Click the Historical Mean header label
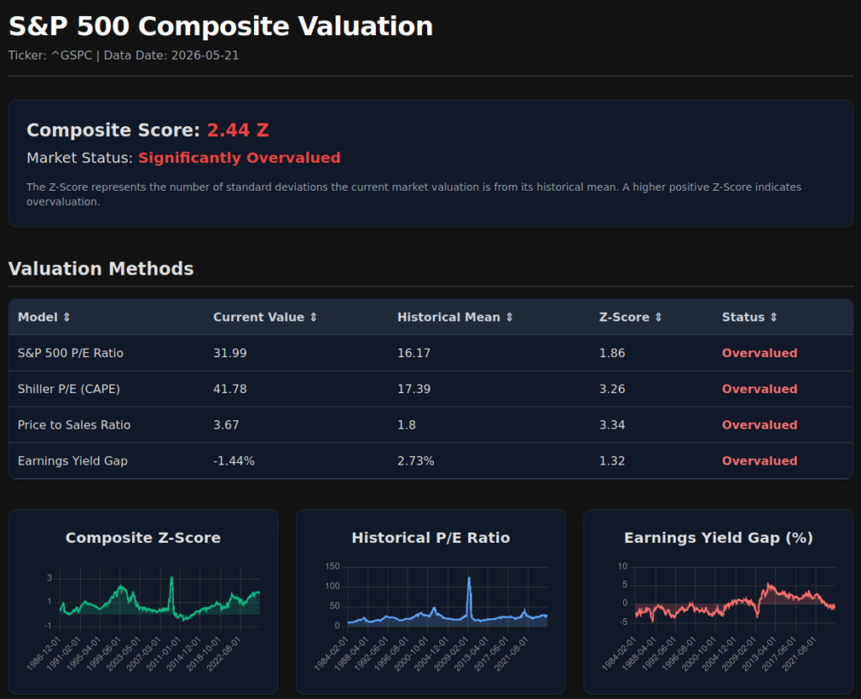The height and width of the screenshot is (699, 861). pos(449,317)
